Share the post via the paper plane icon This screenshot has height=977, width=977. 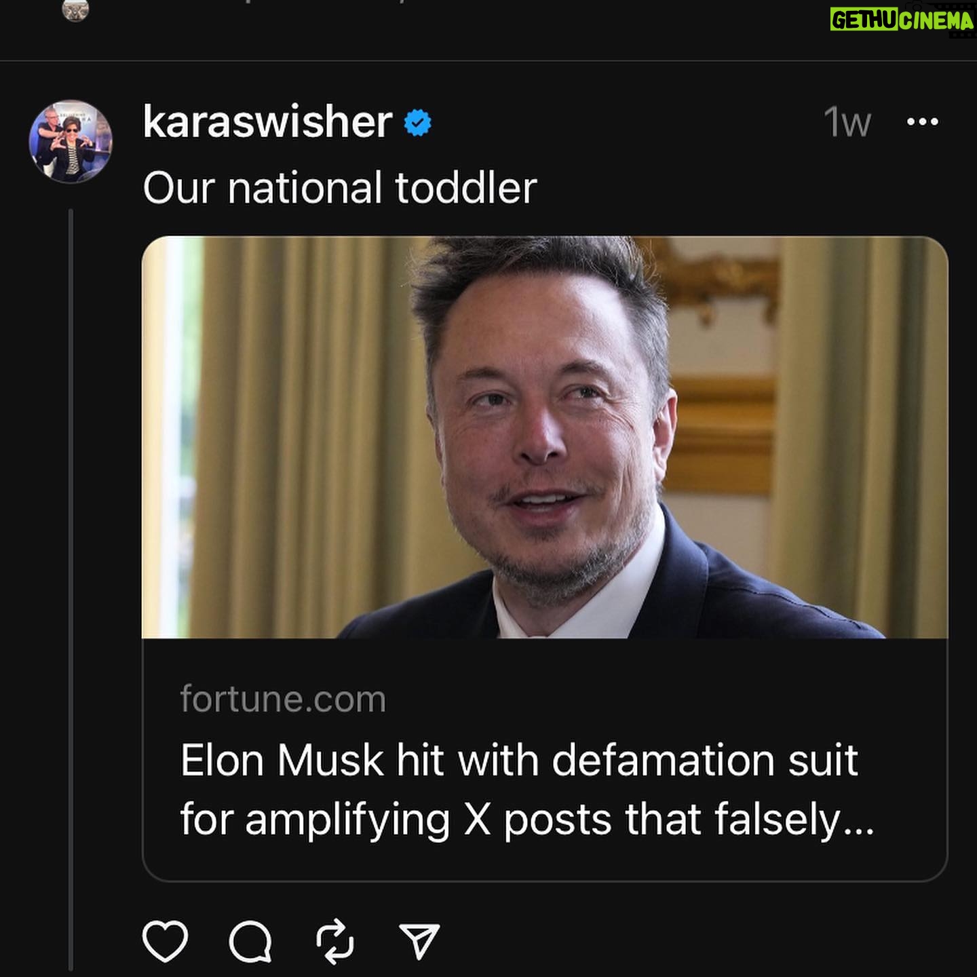[x=420, y=941]
